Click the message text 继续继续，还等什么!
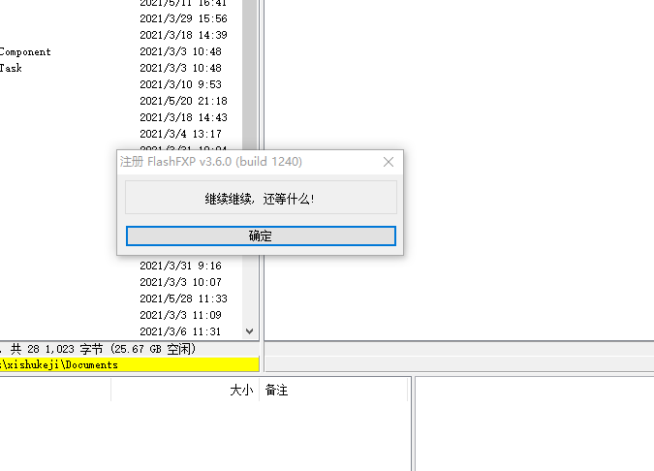This screenshot has height=471, width=654. 260,199
